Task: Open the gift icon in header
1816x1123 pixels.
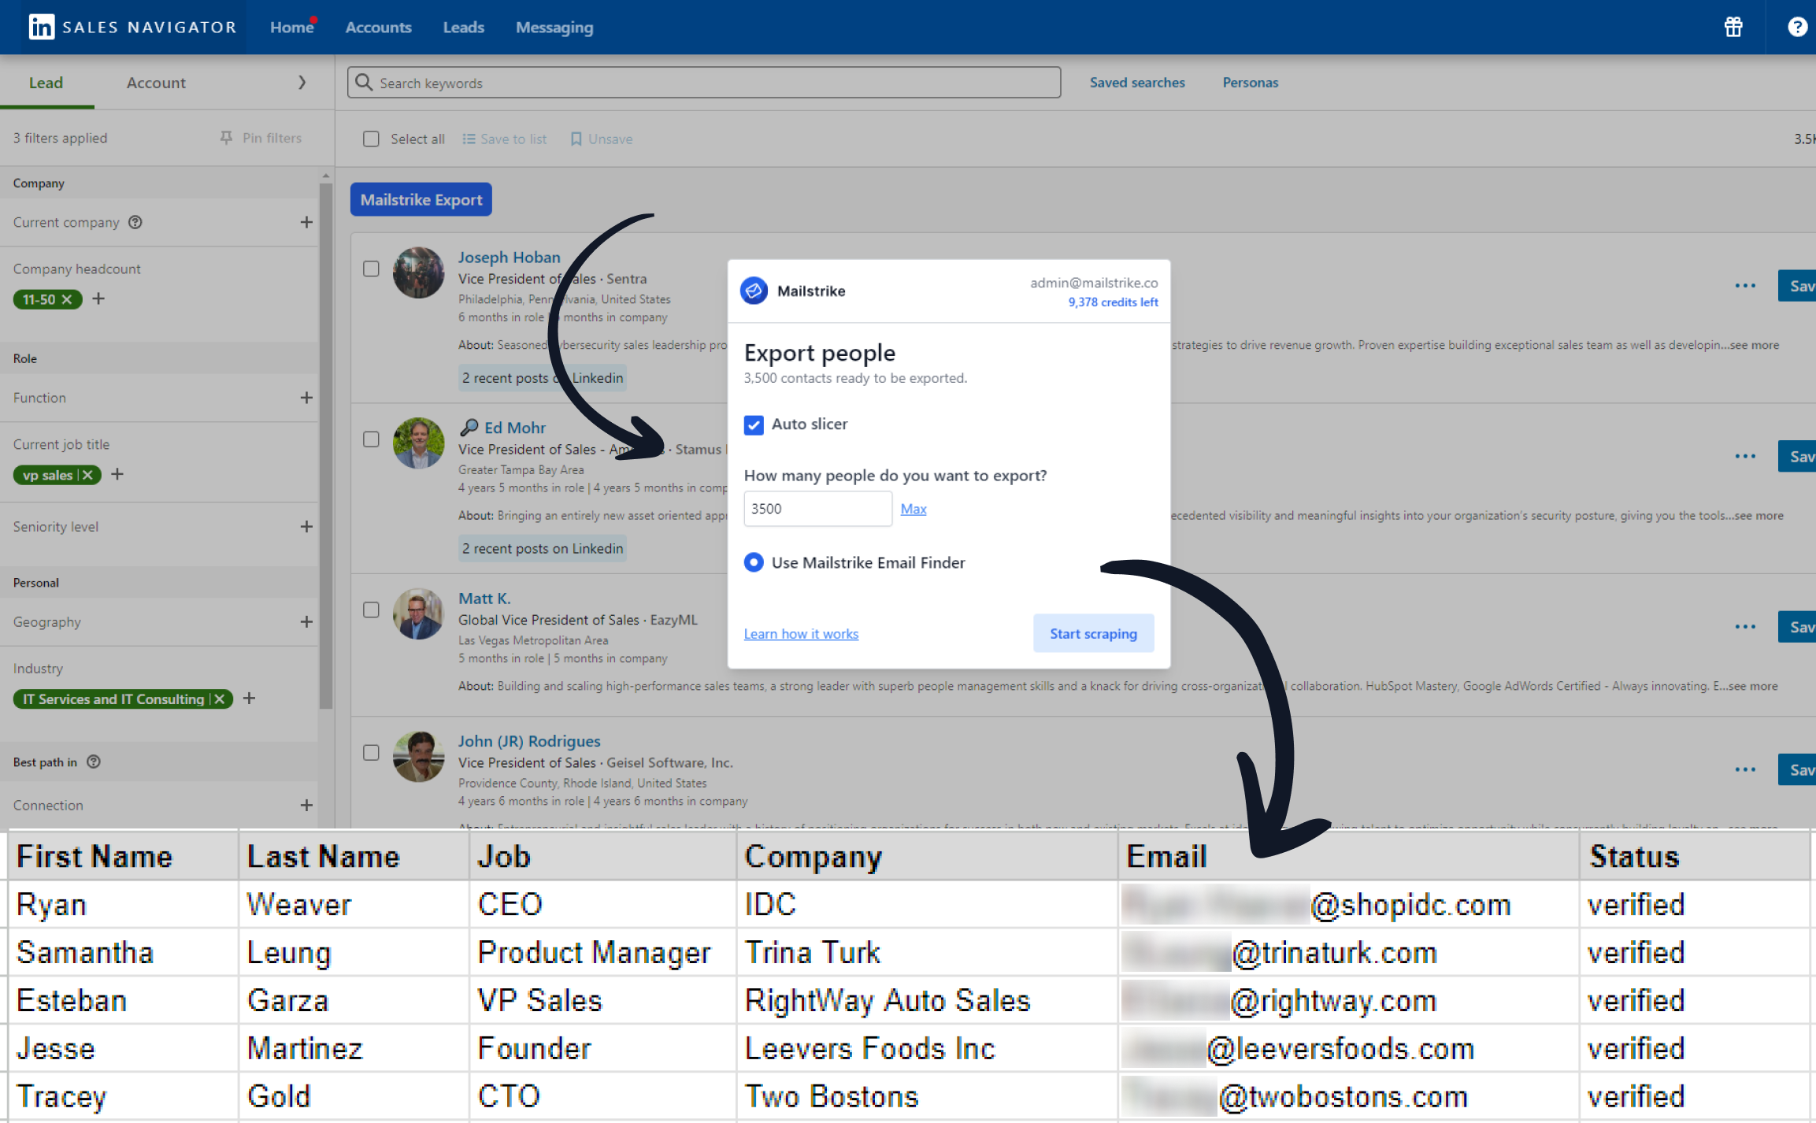Action: click(x=1733, y=27)
